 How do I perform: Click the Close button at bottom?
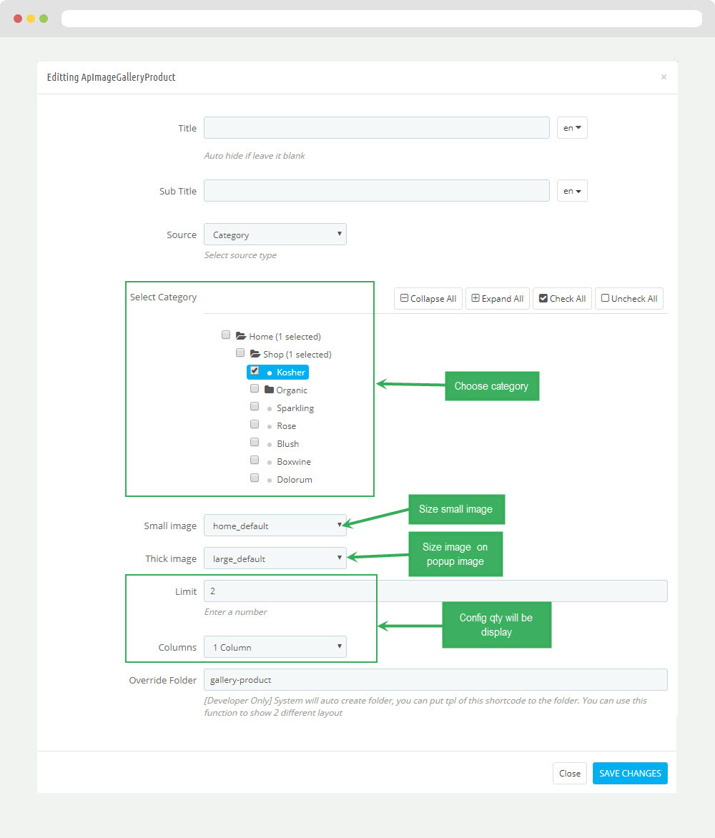coord(569,773)
